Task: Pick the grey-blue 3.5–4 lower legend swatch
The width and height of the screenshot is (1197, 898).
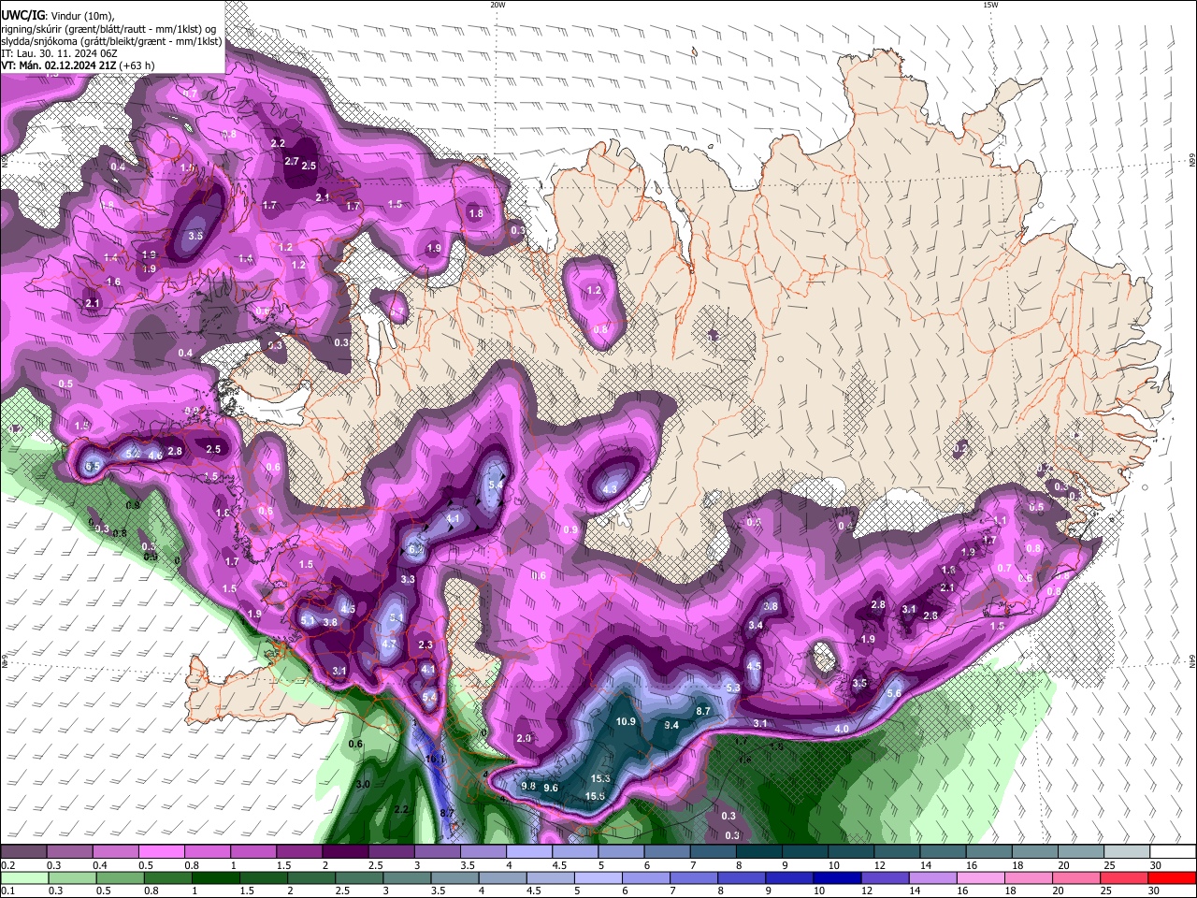Action: click(x=455, y=877)
